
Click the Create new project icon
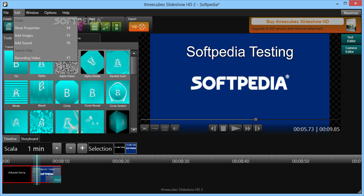pyautogui.click(x=8, y=27)
